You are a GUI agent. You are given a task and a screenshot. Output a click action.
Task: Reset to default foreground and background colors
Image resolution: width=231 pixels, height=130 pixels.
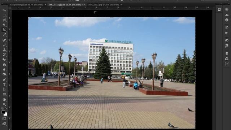(x=3, y=108)
